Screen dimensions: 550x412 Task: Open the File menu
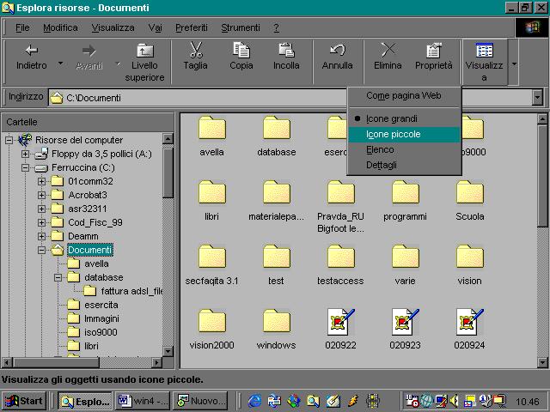click(x=22, y=27)
